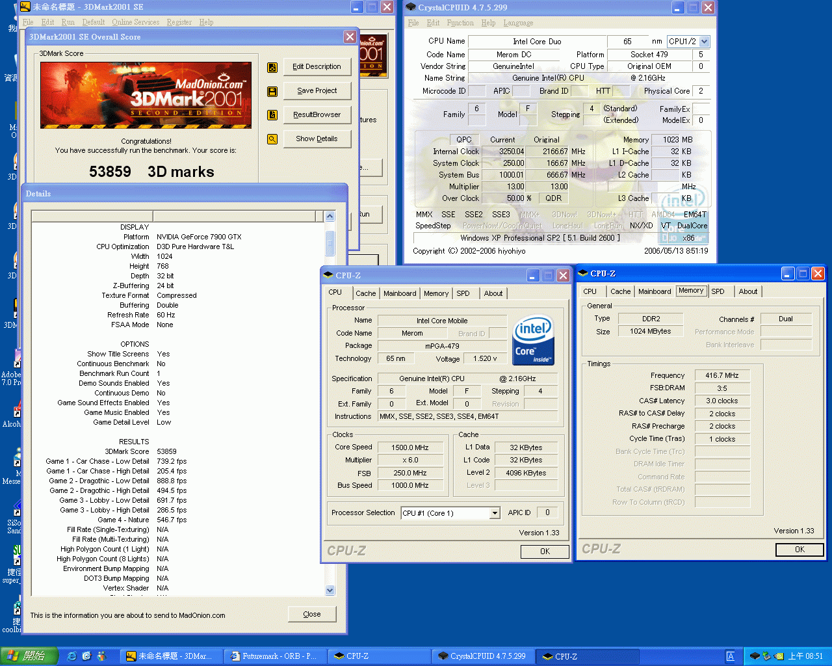
Task: Click the right CPU-Z Memory window title icon
Action: coord(583,273)
